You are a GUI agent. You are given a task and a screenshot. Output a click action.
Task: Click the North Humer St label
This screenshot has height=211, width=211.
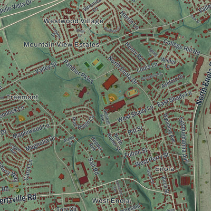(x=116, y=142)
